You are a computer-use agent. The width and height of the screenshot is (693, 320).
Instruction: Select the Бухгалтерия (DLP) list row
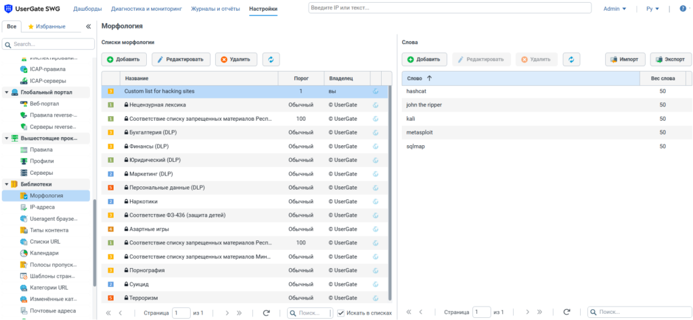point(245,133)
